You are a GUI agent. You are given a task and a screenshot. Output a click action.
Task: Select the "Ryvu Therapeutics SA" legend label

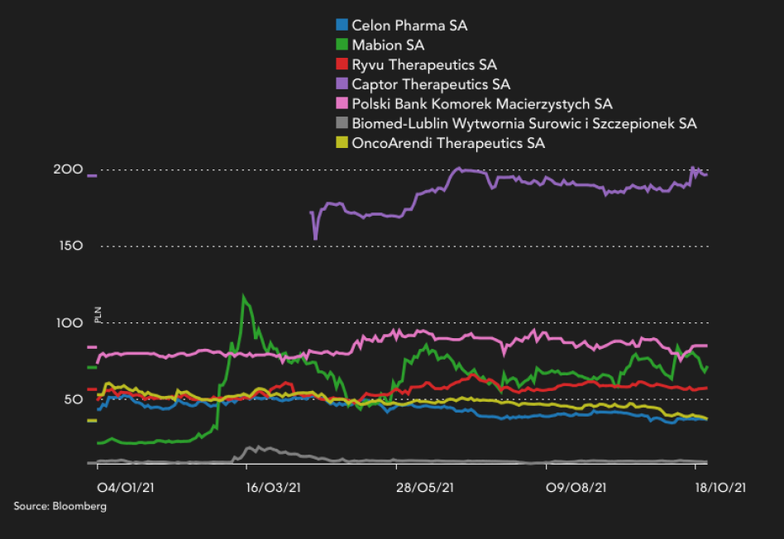click(x=424, y=64)
